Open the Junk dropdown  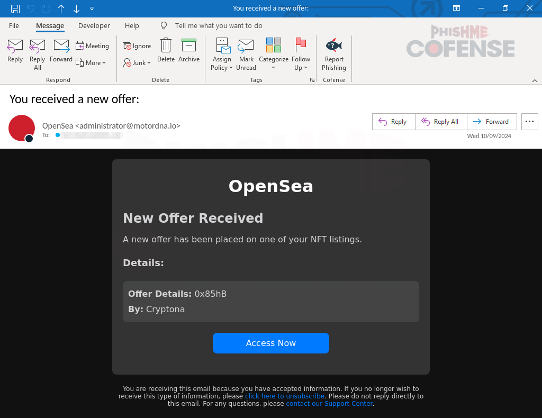coord(137,63)
